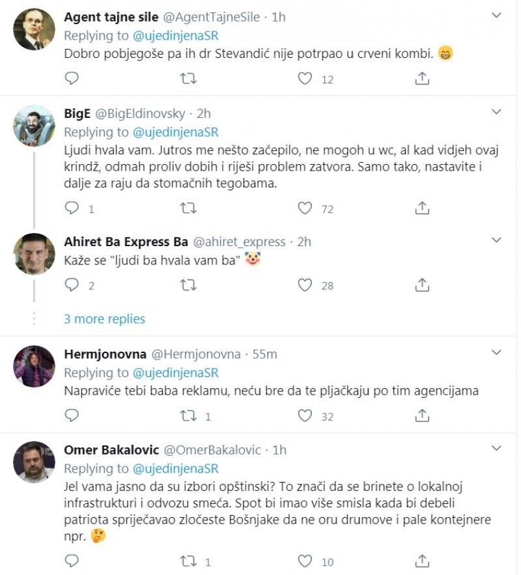Open more options for Agent tajne sile's tweet
The width and height of the screenshot is (521, 575).
pos(496,16)
